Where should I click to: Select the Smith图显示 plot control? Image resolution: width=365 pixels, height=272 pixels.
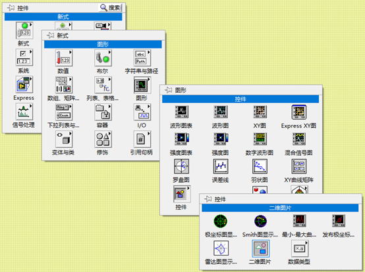pyautogui.click(x=260, y=221)
